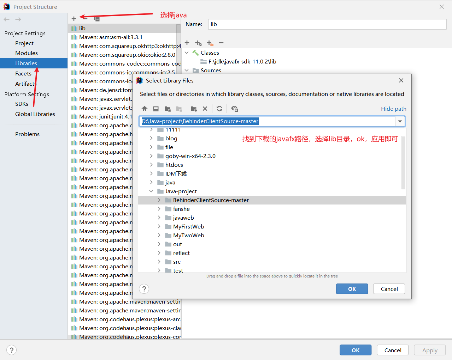Select the javaweb folder in tree
452x360 pixels.
point(183,218)
